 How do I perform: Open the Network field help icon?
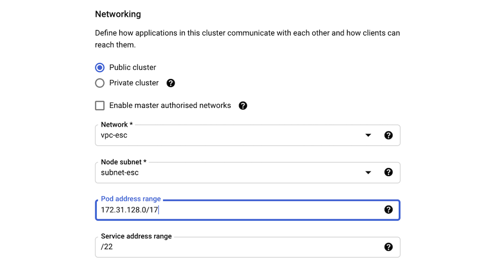[389, 135]
